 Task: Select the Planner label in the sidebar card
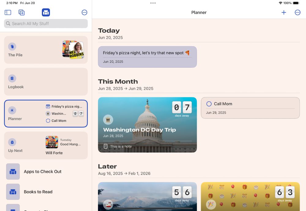coord(15,119)
